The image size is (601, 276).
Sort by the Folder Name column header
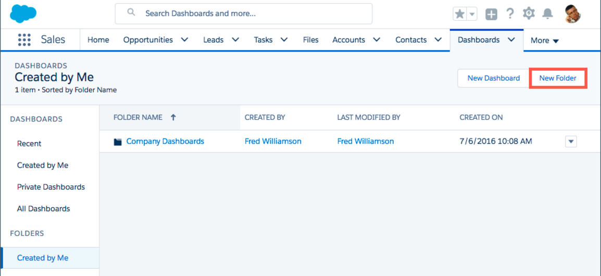click(x=138, y=117)
